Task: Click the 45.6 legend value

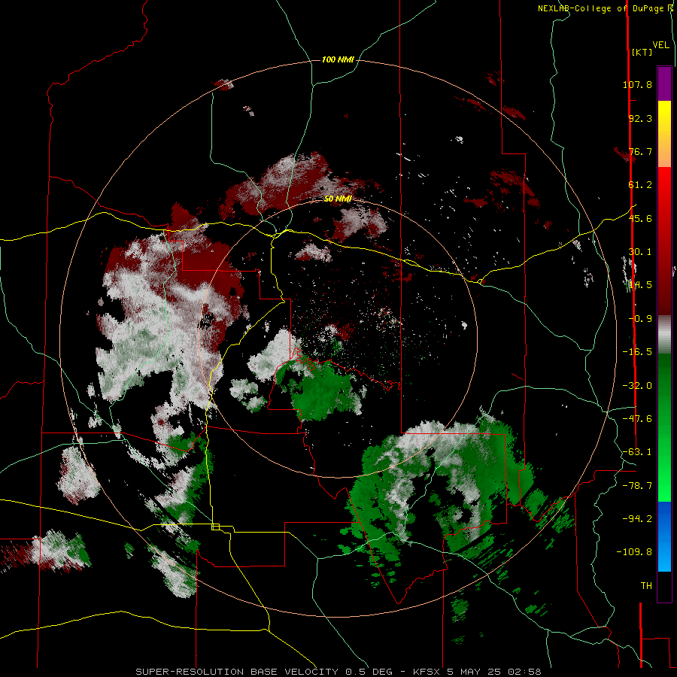Action: [x=640, y=218]
